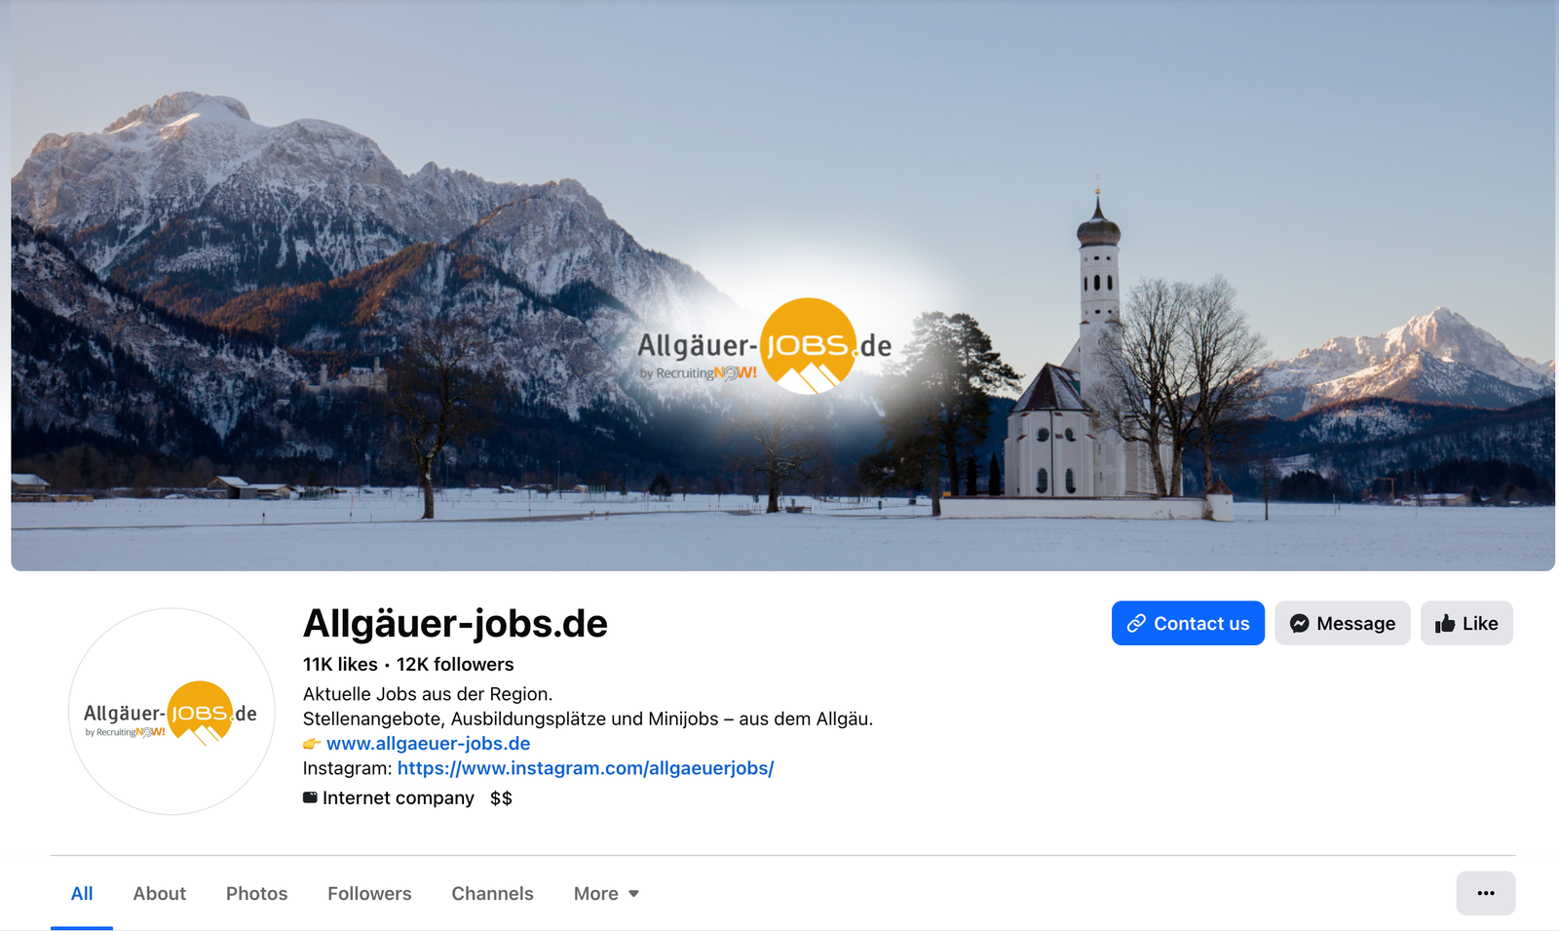Viewport: 1559px width, 931px height.
Task: Switch to the Photos tab
Action: coord(256,893)
